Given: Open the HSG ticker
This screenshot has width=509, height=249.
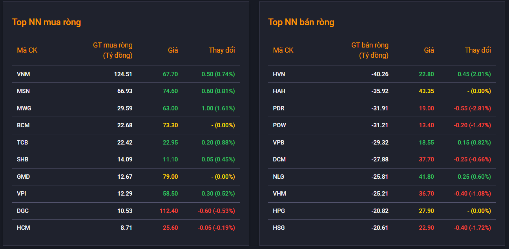Looking at the screenshot, I should pos(279,228).
